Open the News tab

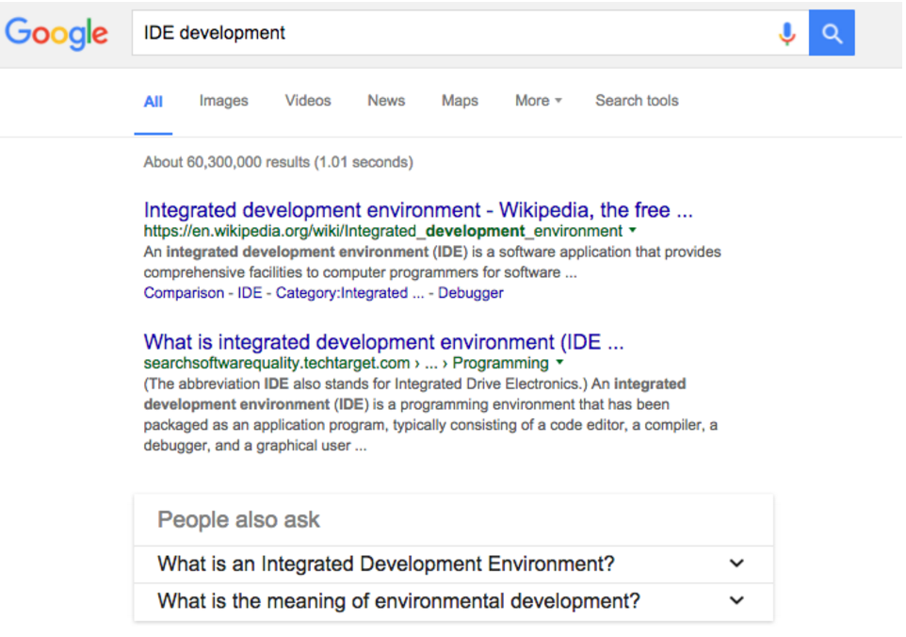point(386,101)
